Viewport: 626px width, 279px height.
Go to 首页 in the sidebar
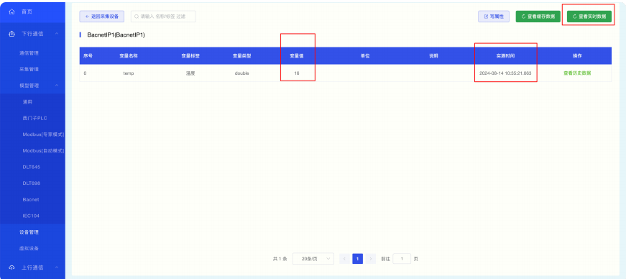click(x=27, y=12)
